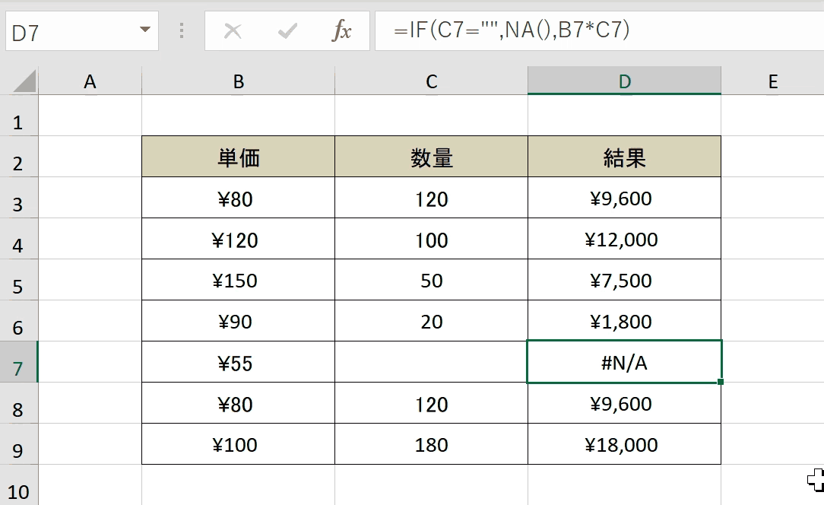Image resolution: width=824 pixels, height=505 pixels.
Task: Select row 7 header
Action: coord(18,362)
